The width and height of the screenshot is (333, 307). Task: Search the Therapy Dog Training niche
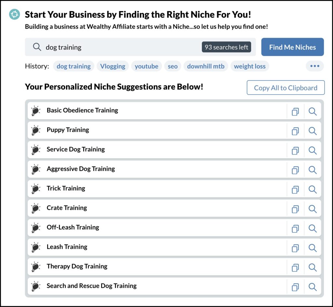pyautogui.click(x=313, y=268)
